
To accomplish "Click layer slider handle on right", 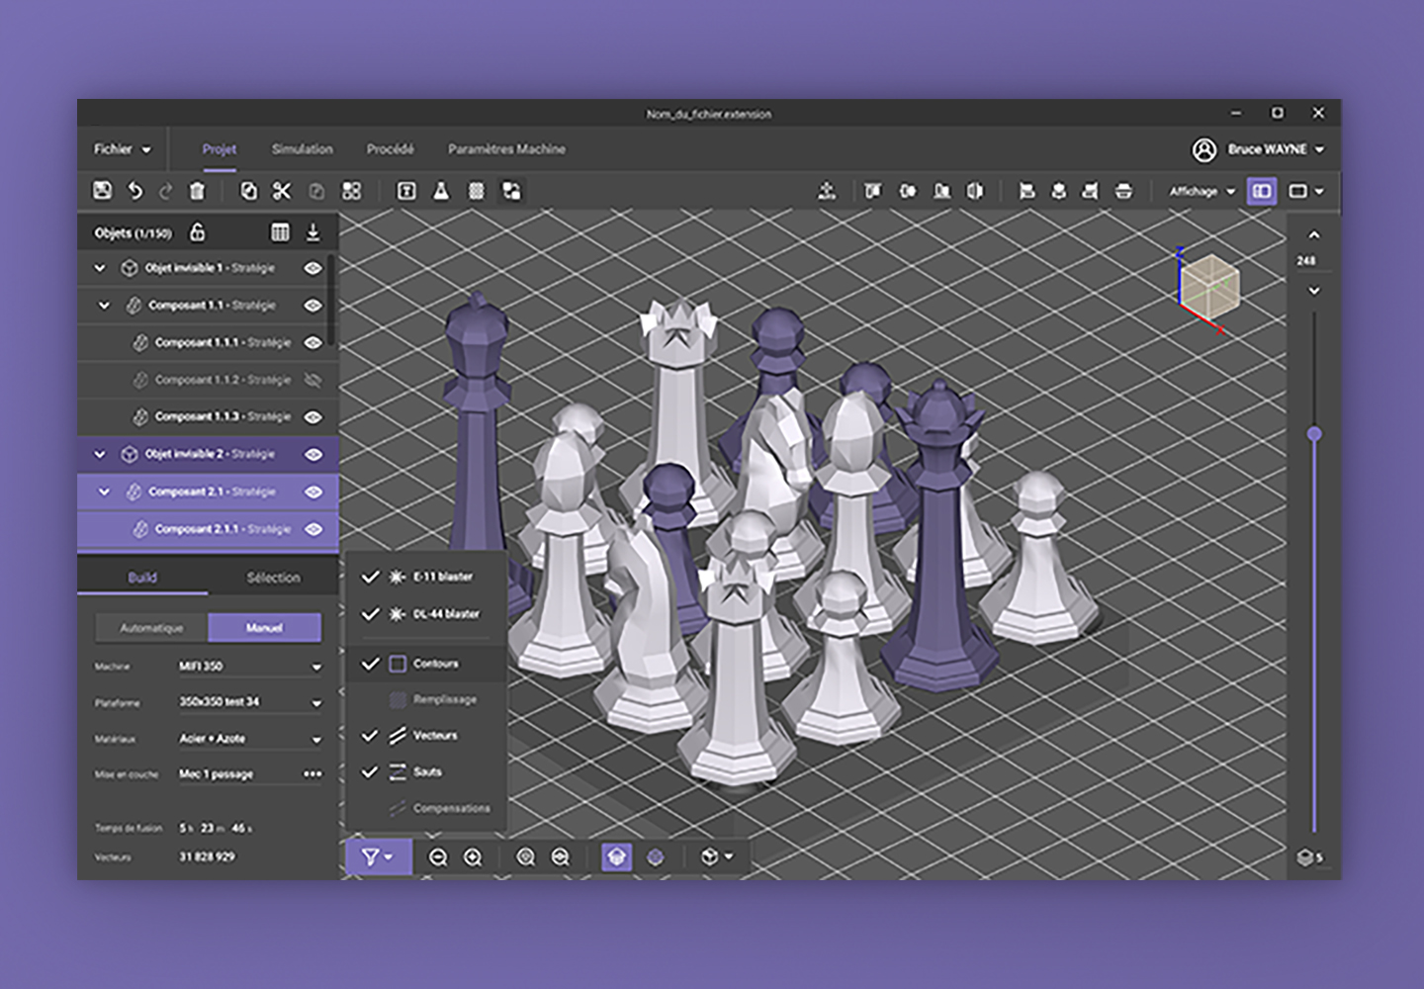I will tap(1314, 434).
